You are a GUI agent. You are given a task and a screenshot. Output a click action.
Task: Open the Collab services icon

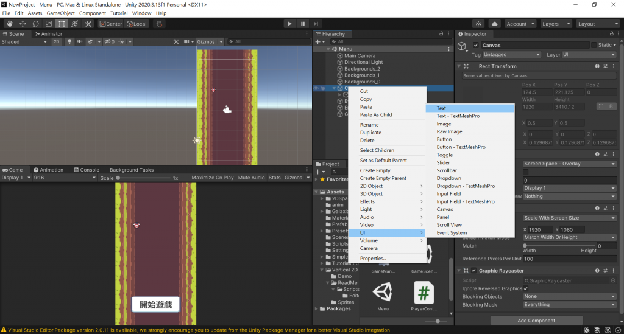tap(478, 24)
